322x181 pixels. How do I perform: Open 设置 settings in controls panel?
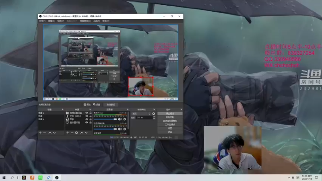[x=170, y=128]
